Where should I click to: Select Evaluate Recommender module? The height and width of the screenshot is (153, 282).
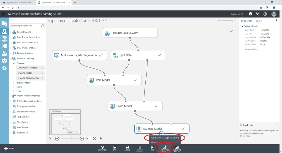coord(30,78)
